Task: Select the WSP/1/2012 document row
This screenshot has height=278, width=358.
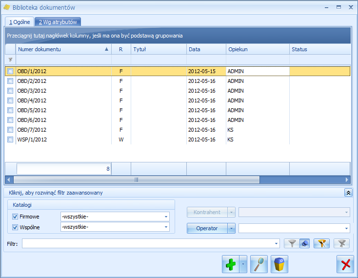Action: pyautogui.click(x=178, y=139)
